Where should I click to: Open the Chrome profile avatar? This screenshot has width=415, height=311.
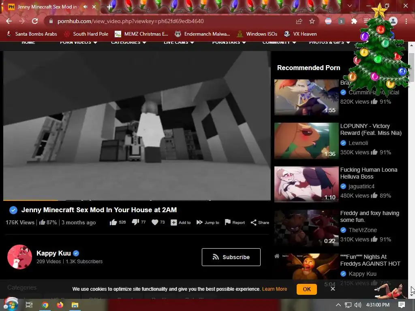393,21
